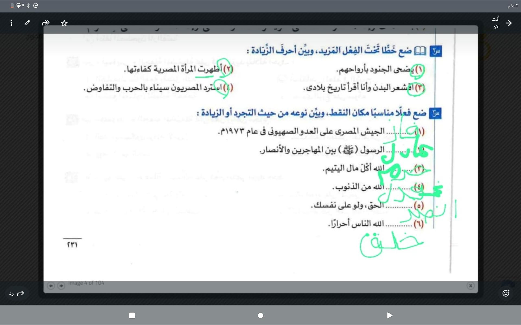The width and height of the screenshot is (521, 325).
Task: Tap the book icon beside question two
Action: (420, 51)
